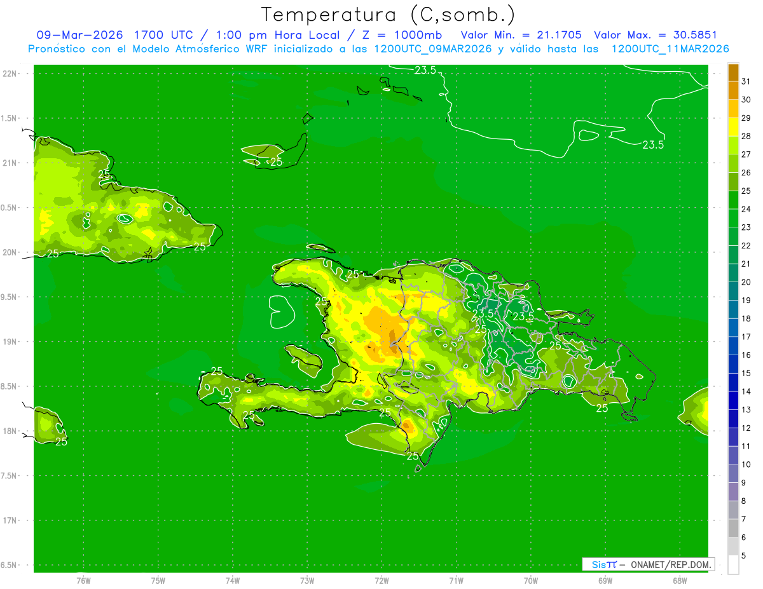
Task: Click the colorbar value label '23'
Action: point(746,227)
